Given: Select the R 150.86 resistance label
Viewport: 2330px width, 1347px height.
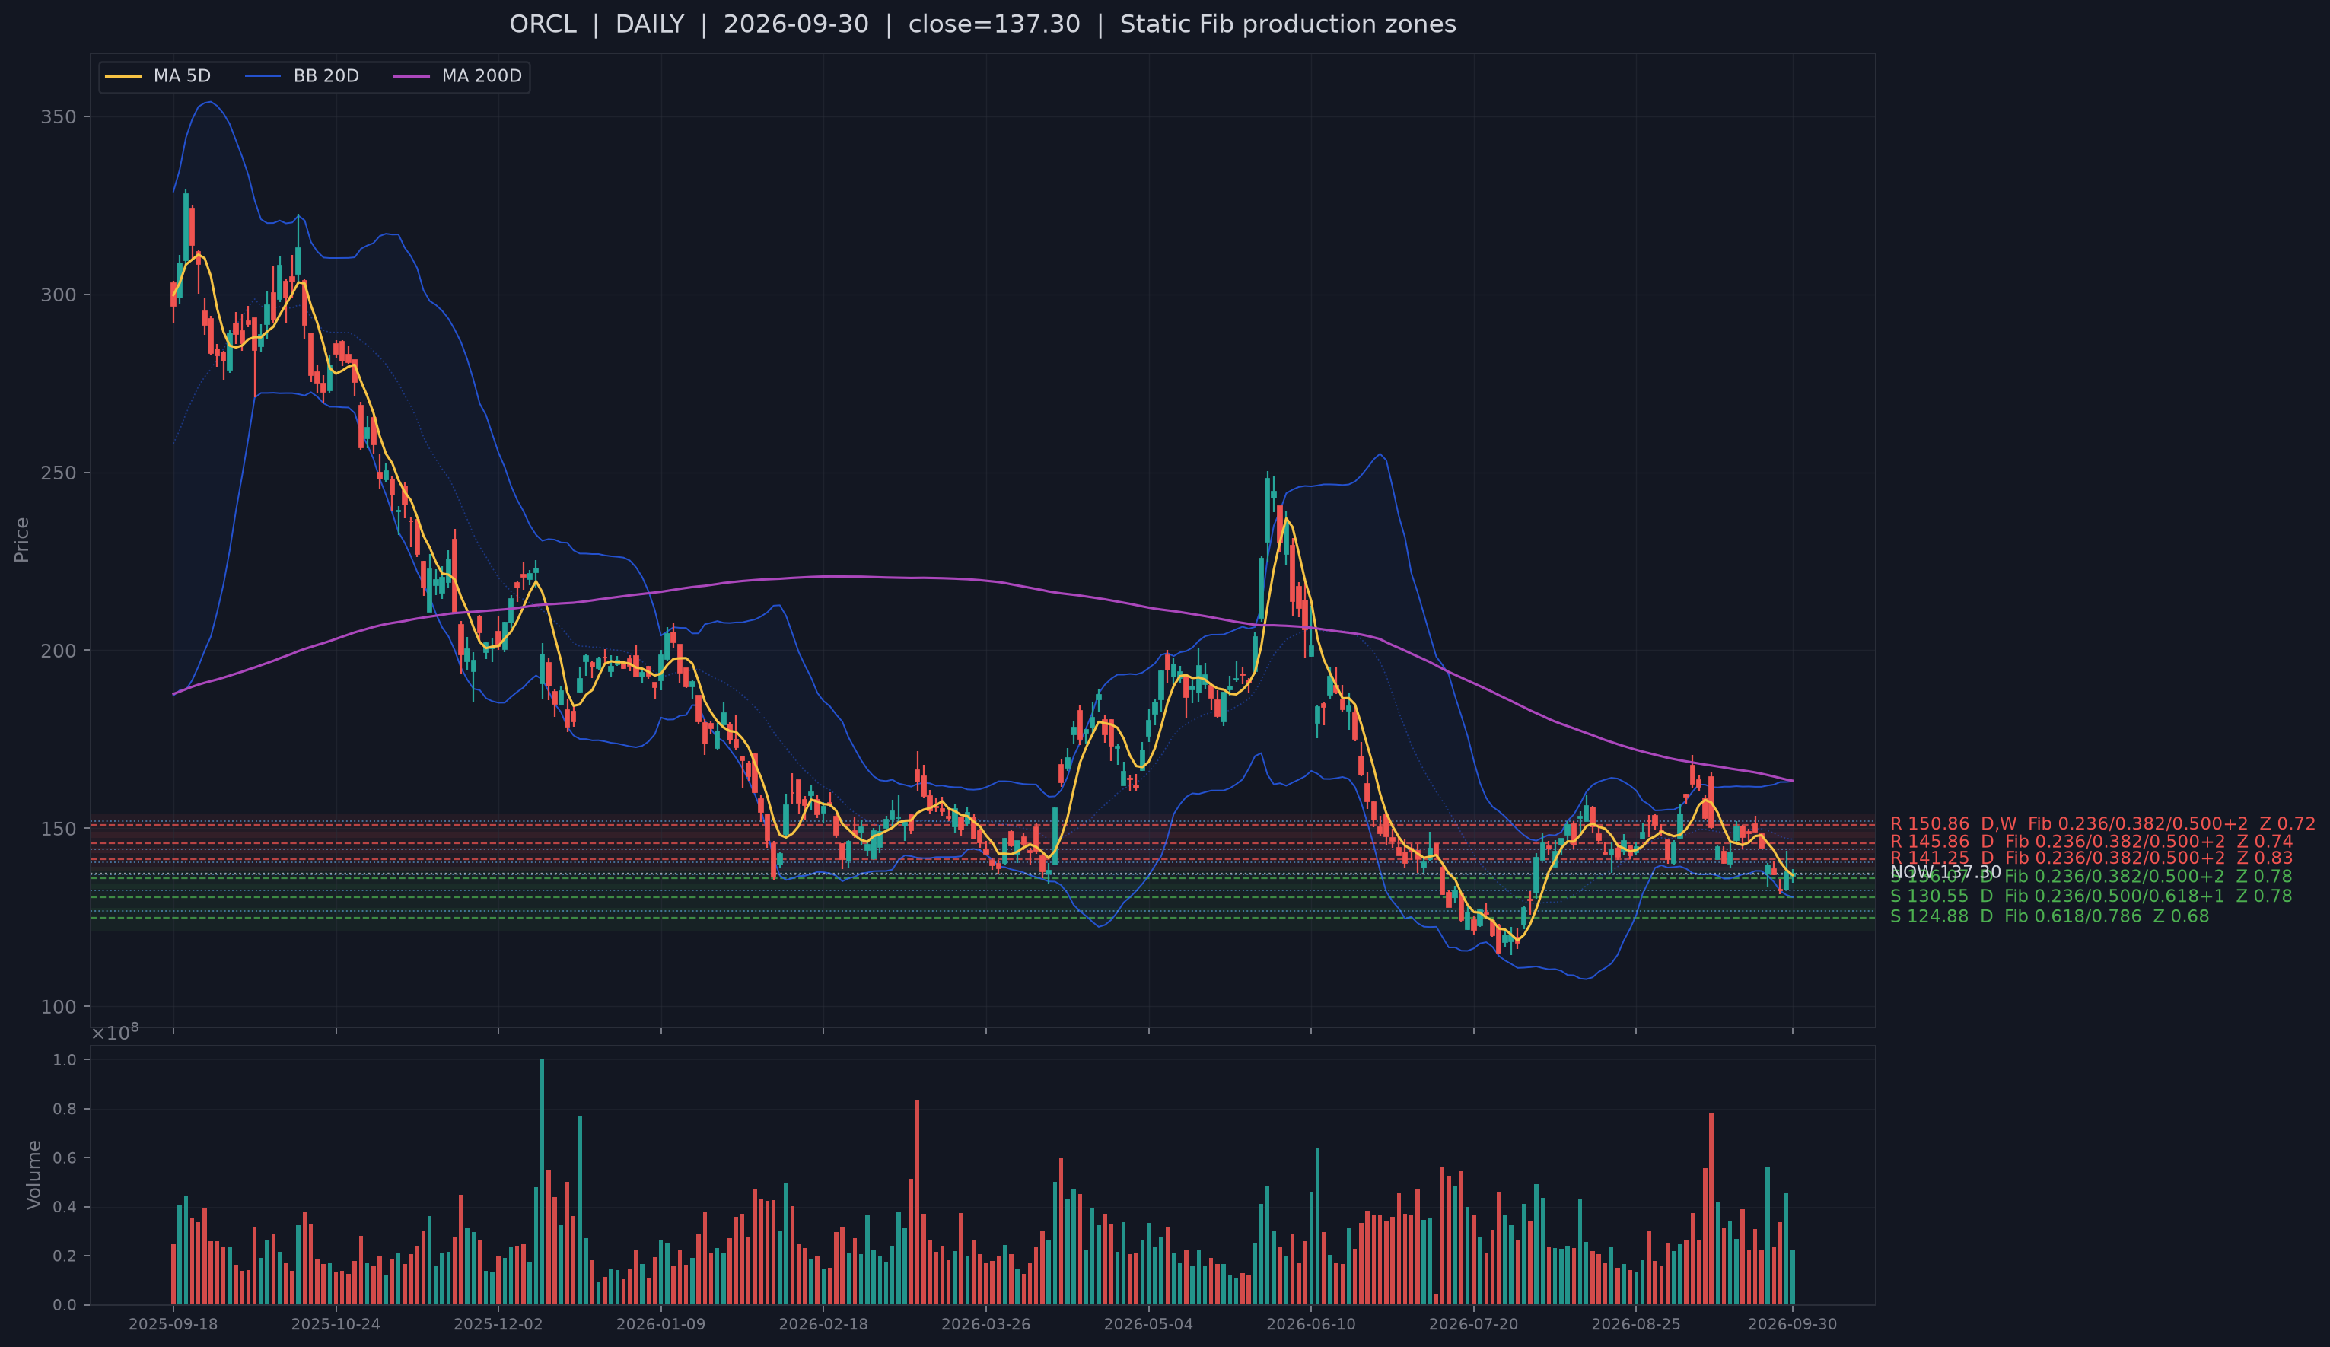Looking at the screenshot, I should point(2102,823).
